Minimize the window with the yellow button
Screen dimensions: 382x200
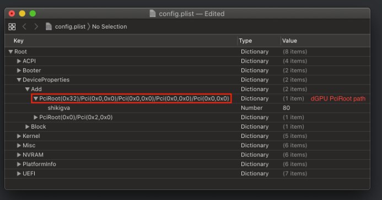[22, 14]
